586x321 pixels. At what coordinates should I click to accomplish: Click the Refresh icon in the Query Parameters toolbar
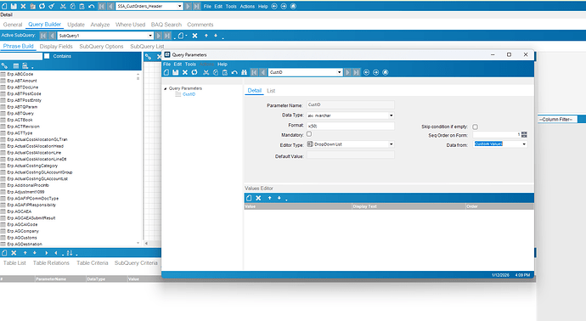click(x=194, y=72)
